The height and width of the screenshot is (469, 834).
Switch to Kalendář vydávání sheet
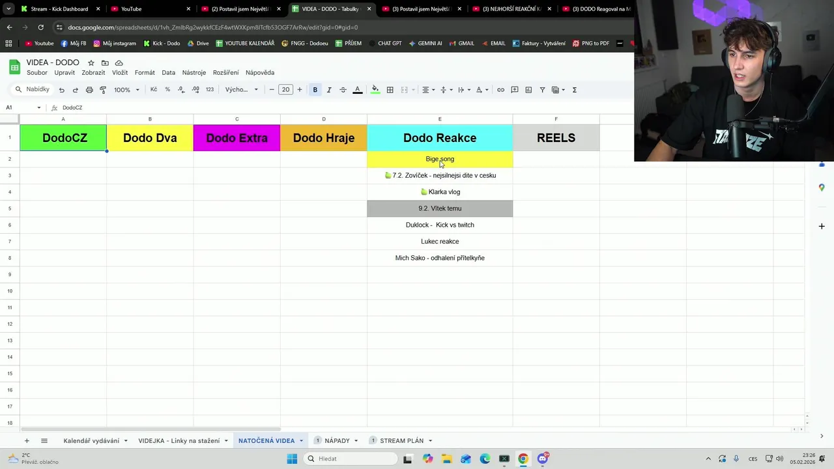point(91,441)
